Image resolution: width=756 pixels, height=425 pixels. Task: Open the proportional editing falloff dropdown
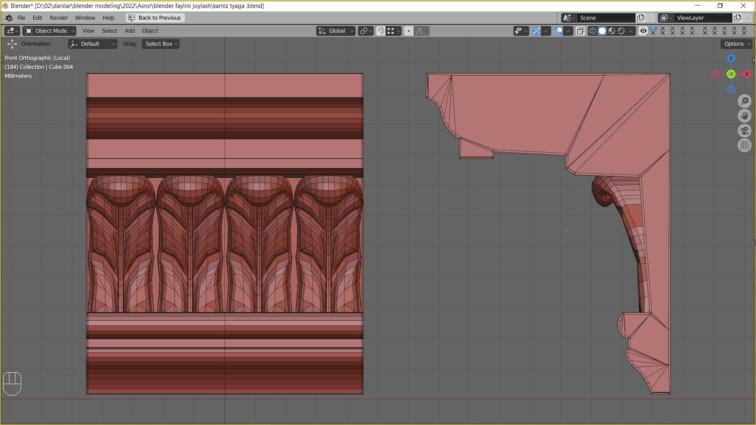click(422, 31)
